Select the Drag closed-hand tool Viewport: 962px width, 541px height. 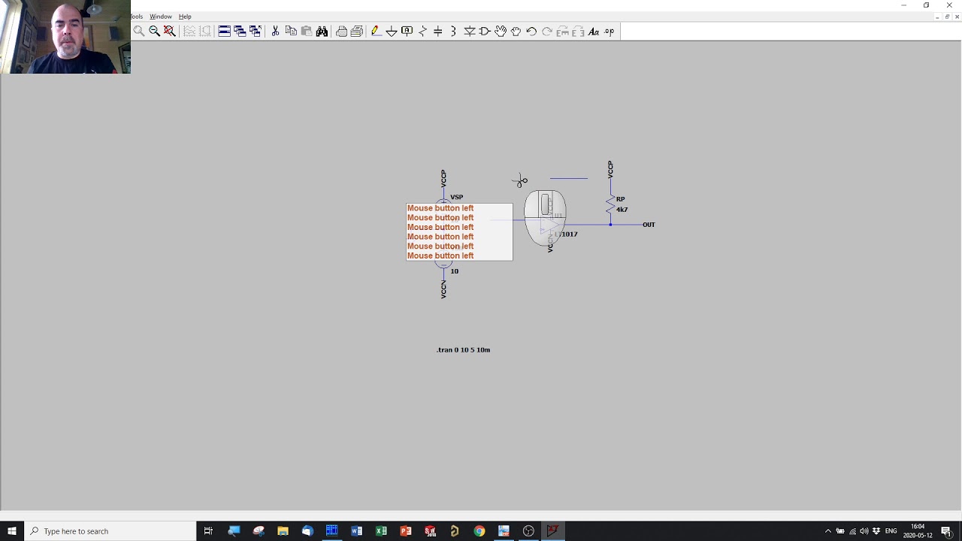pyautogui.click(x=516, y=32)
